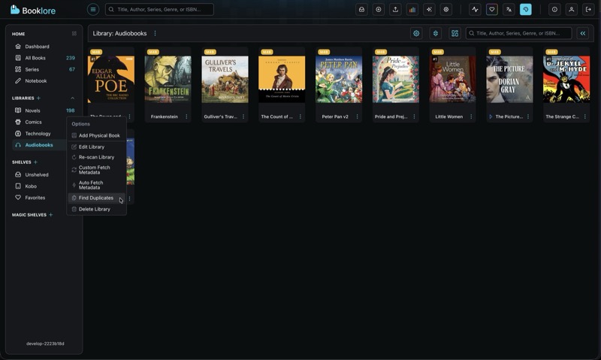Image resolution: width=601 pixels, height=360 pixels.
Task: Click the add circle-plus icon in top bar
Action: [x=379, y=10]
